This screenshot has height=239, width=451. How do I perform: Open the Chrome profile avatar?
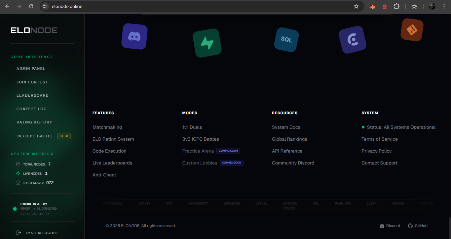click(x=432, y=6)
